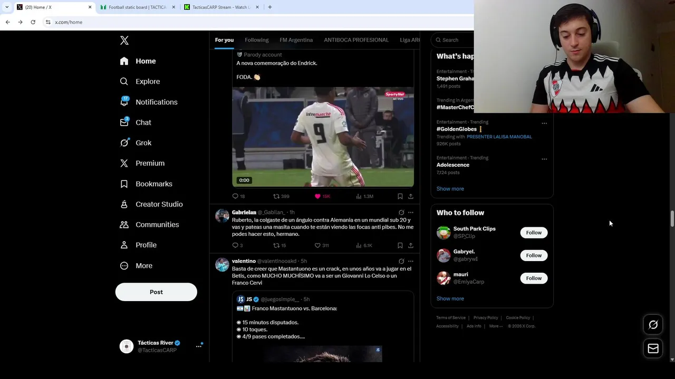Follow South Park Clips
Viewport: 675px width, 379px height.
[x=534, y=233]
